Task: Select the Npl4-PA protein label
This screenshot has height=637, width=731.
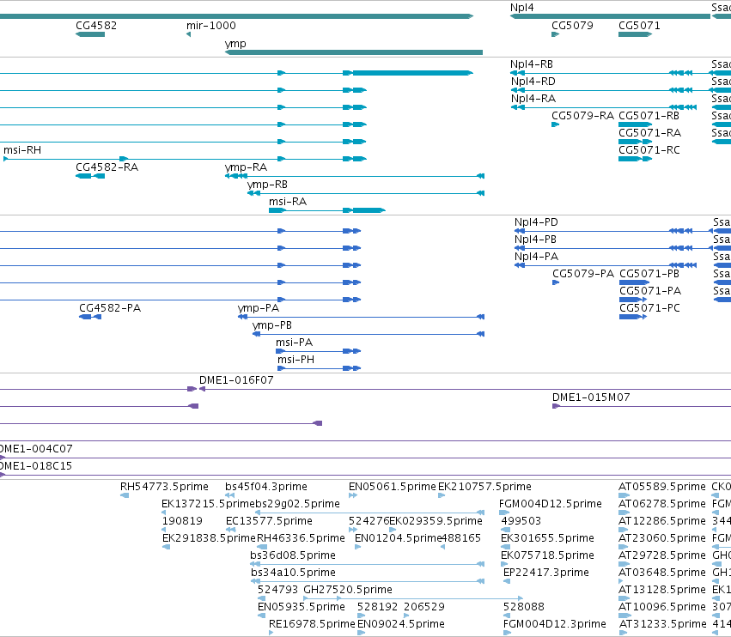Action: pos(536,257)
